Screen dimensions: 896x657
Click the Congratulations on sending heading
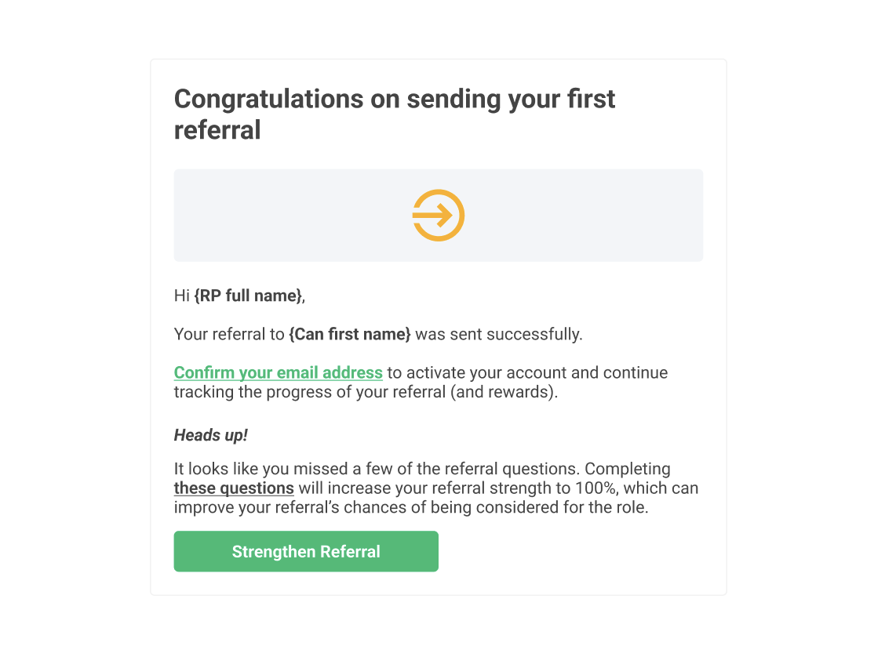click(395, 114)
